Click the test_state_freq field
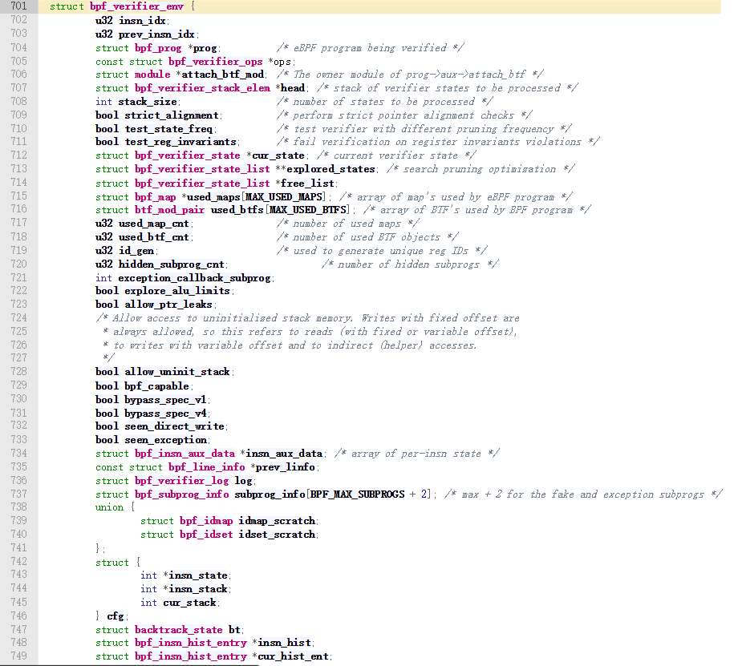 click(169, 129)
